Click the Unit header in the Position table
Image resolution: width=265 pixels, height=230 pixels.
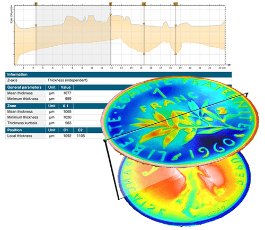[52, 130]
